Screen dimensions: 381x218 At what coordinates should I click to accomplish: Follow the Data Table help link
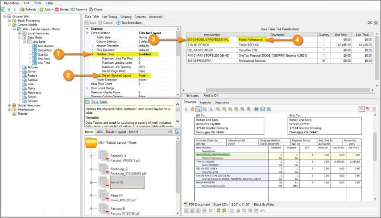click(x=99, y=102)
